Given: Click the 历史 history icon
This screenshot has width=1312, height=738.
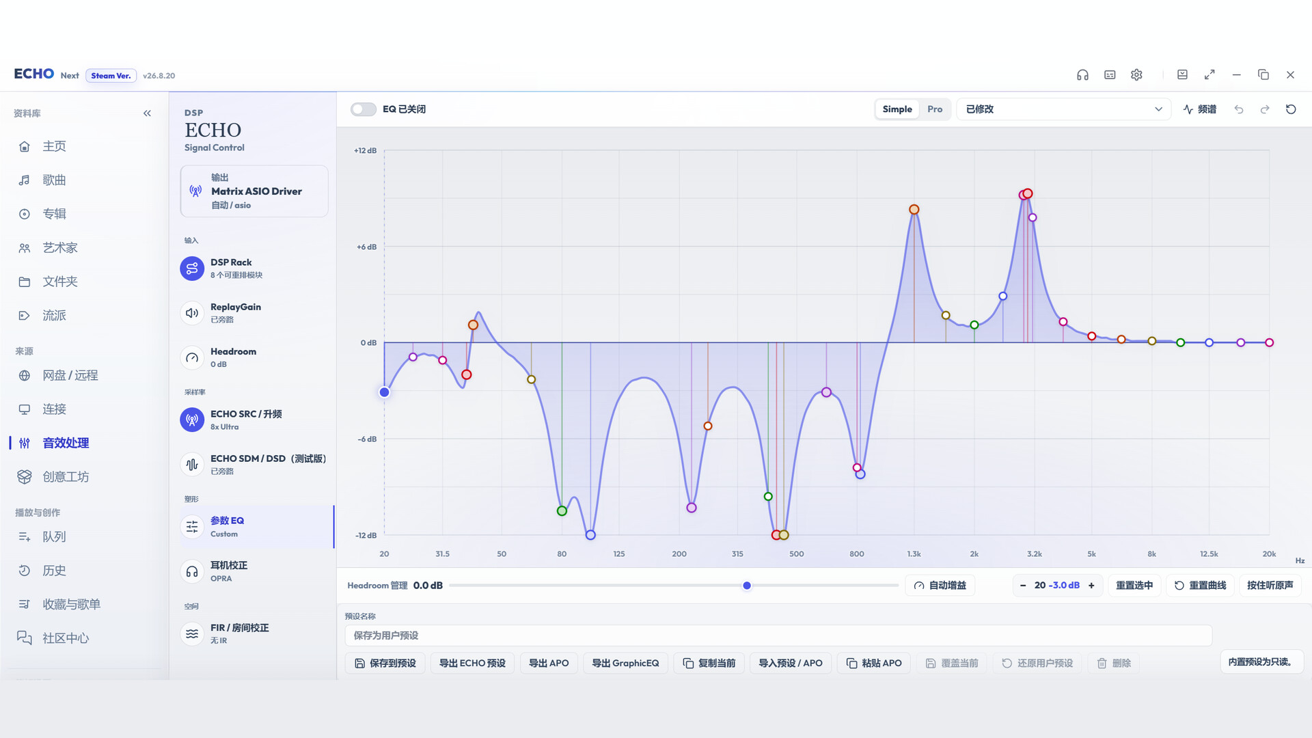Looking at the screenshot, I should (25, 571).
